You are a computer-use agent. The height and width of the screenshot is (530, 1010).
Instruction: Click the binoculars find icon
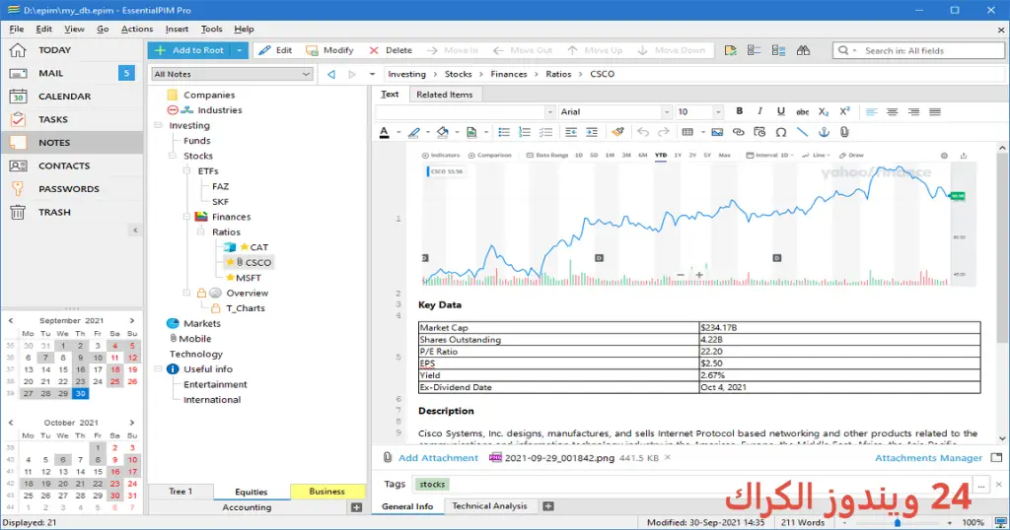(803, 50)
